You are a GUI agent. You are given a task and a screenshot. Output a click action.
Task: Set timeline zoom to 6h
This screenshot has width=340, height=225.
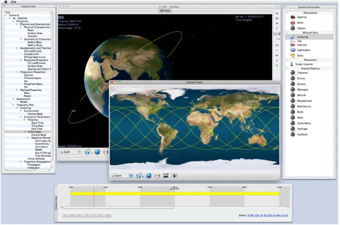tap(252, 216)
